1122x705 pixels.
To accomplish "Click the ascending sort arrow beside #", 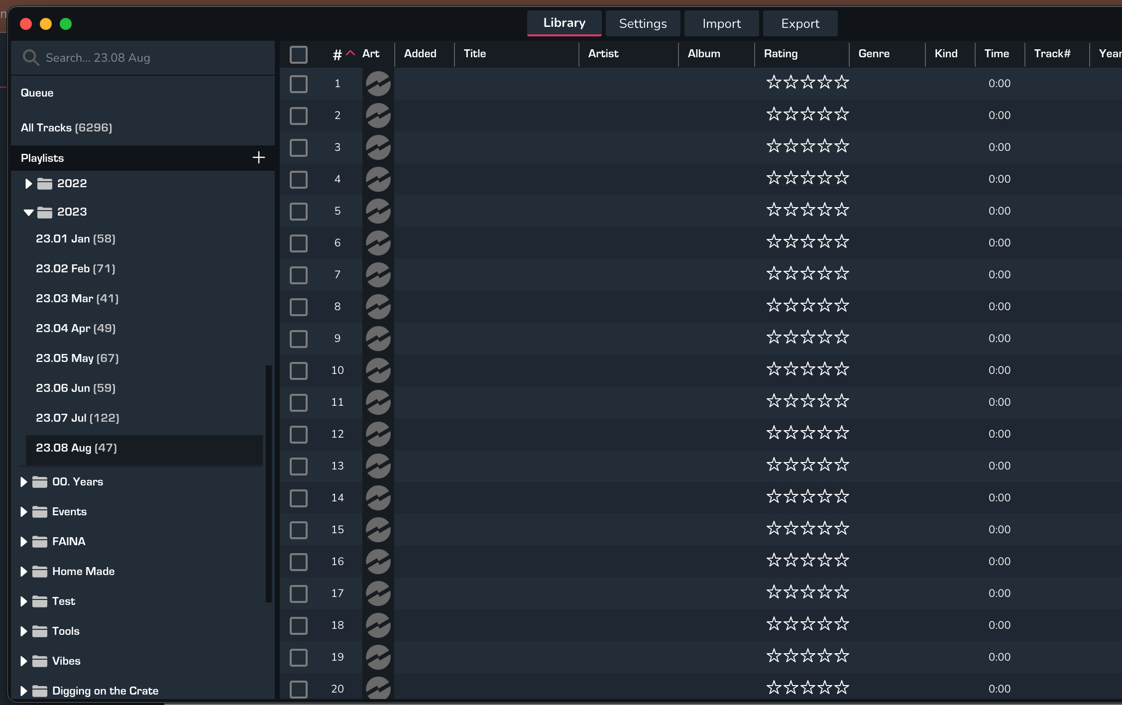I will pyautogui.click(x=351, y=53).
